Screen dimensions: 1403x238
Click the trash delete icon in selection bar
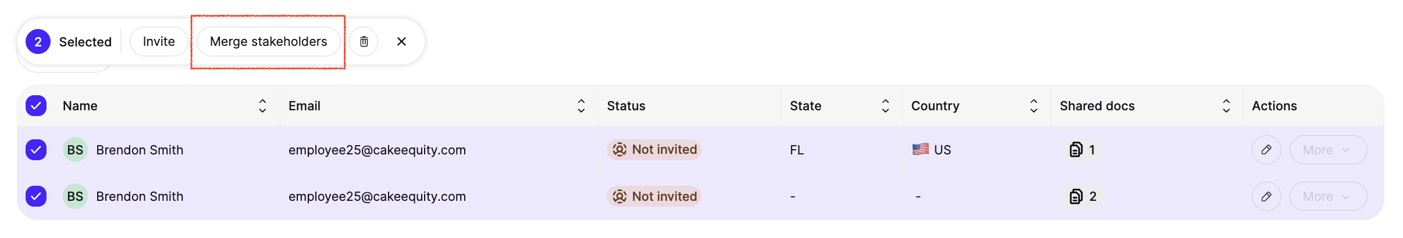pyautogui.click(x=364, y=42)
